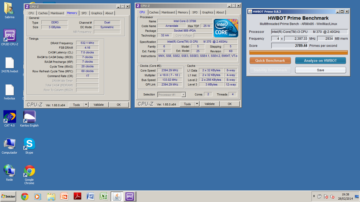360x202 pixels.
Task: Open Excel from the taskbar
Action: click(x=104, y=196)
